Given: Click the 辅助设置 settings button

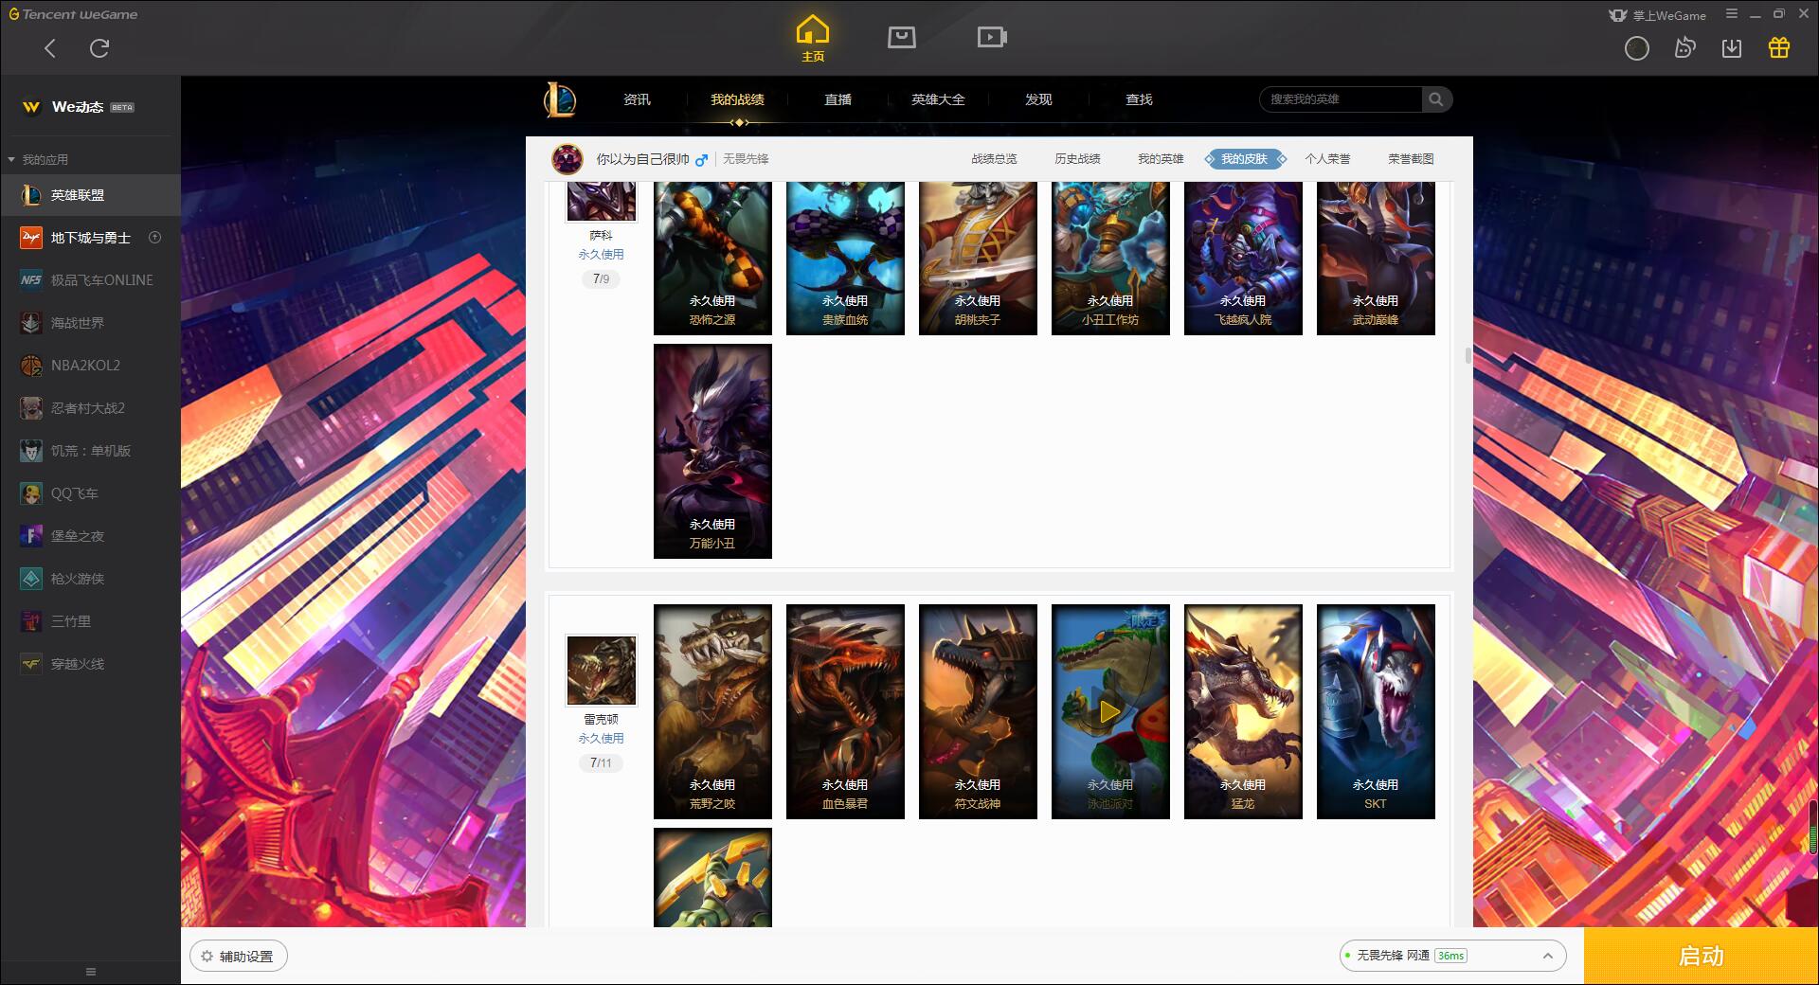Looking at the screenshot, I should tap(239, 957).
